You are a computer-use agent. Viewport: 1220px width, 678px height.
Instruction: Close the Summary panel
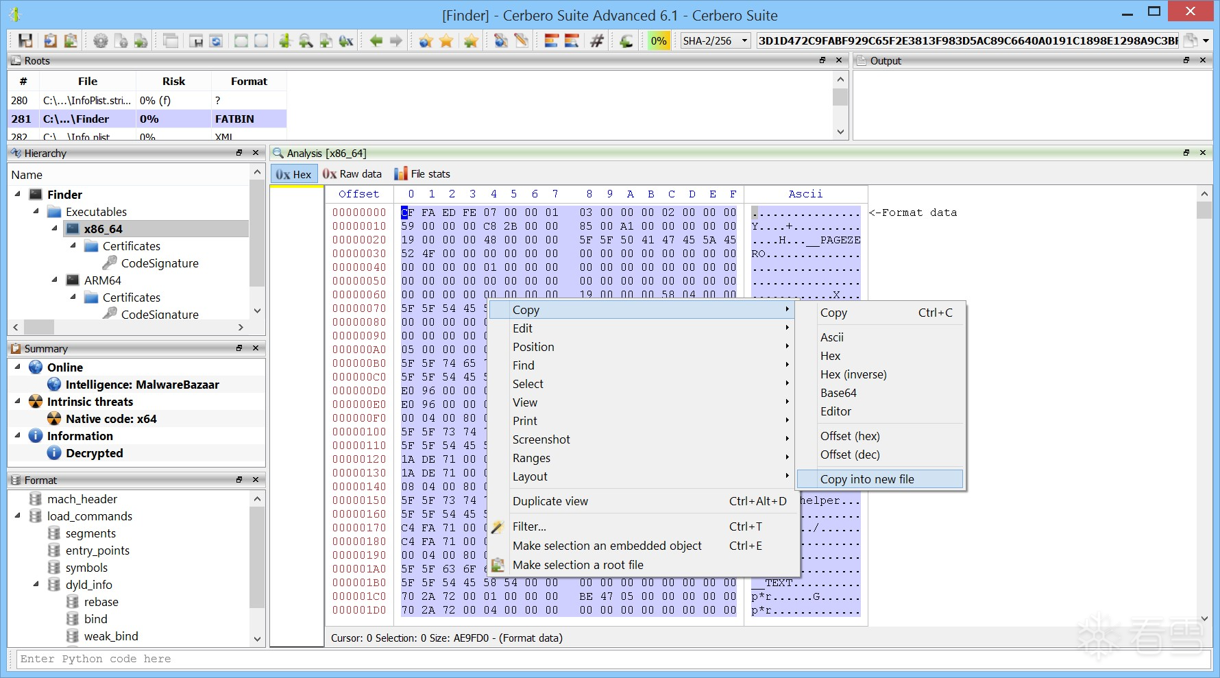256,348
